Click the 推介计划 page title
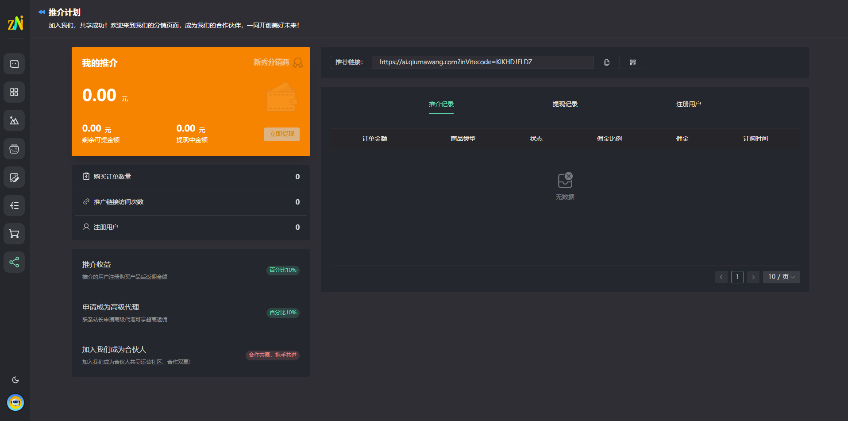The width and height of the screenshot is (848, 421). pyautogui.click(x=65, y=12)
